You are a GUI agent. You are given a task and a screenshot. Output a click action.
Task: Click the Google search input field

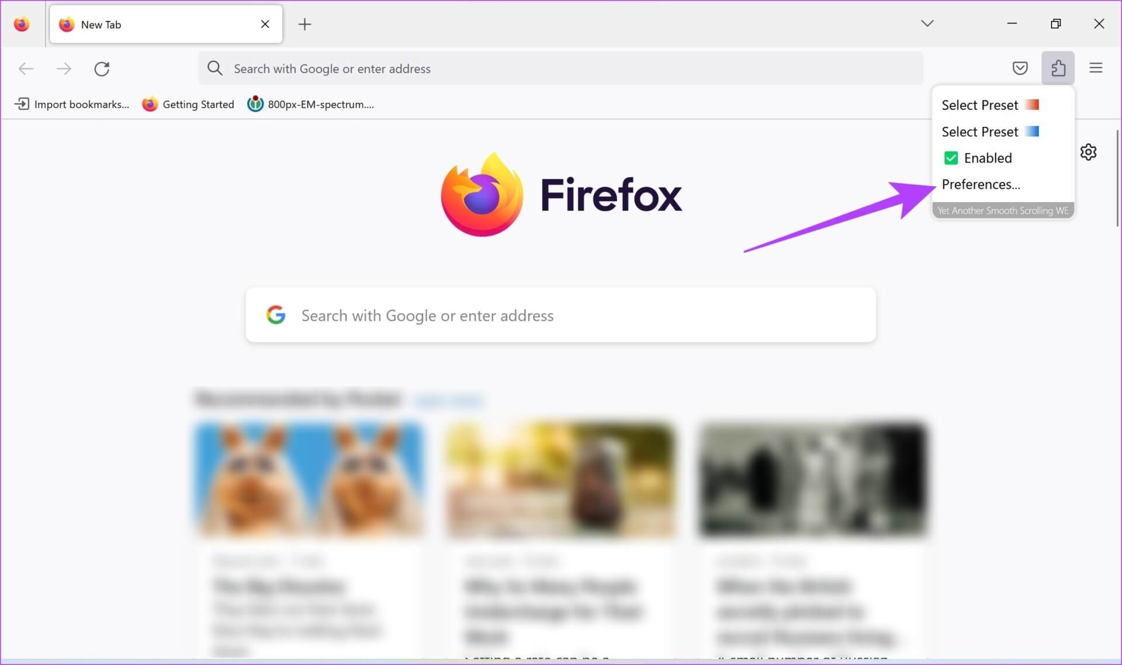pyautogui.click(x=560, y=315)
